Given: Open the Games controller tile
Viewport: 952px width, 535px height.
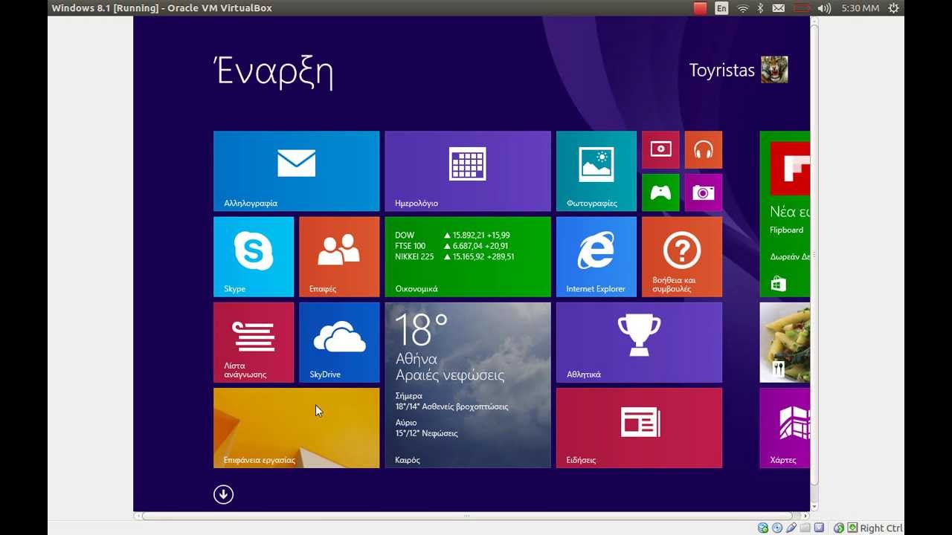Looking at the screenshot, I should (x=660, y=192).
